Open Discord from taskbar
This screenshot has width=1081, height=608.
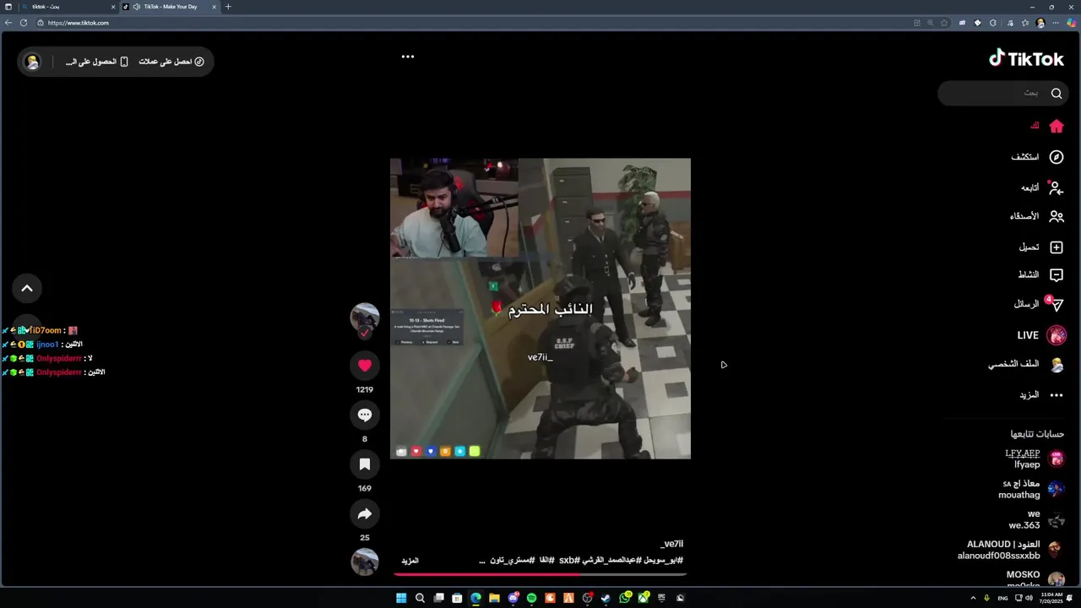point(513,598)
